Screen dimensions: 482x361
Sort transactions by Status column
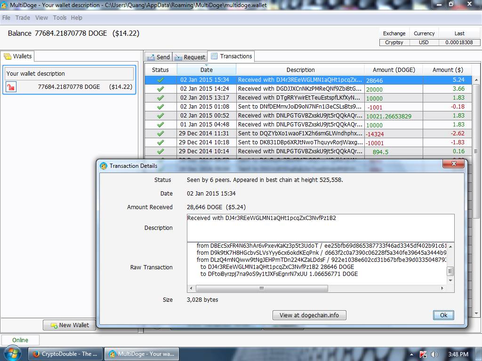click(x=161, y=70)
